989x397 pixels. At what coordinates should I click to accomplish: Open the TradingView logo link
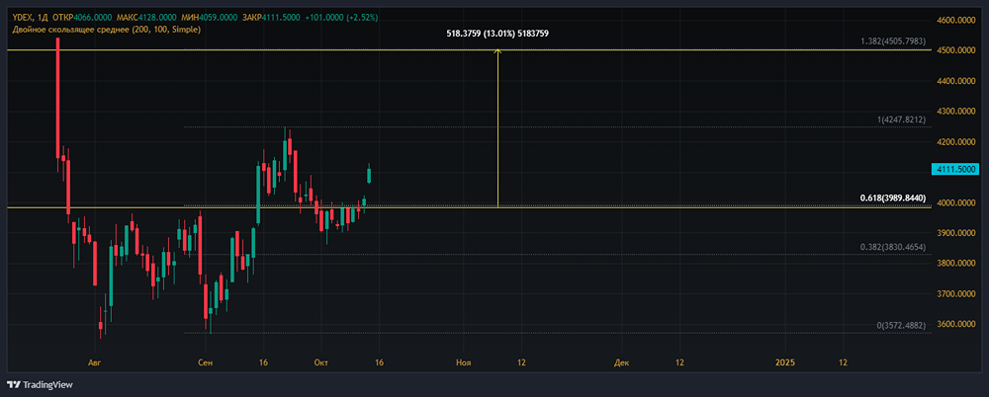tap(40, 384)
